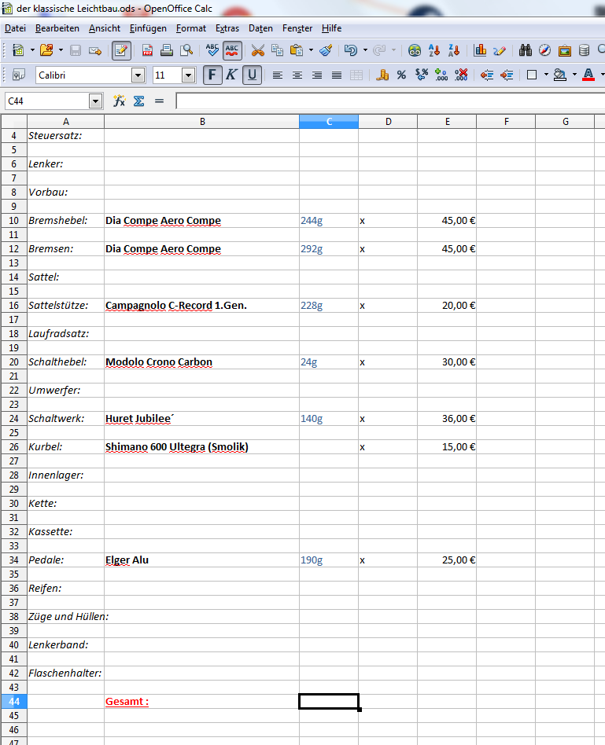Align text right
The height and width of the screenshot is (745, 605).
317,75
